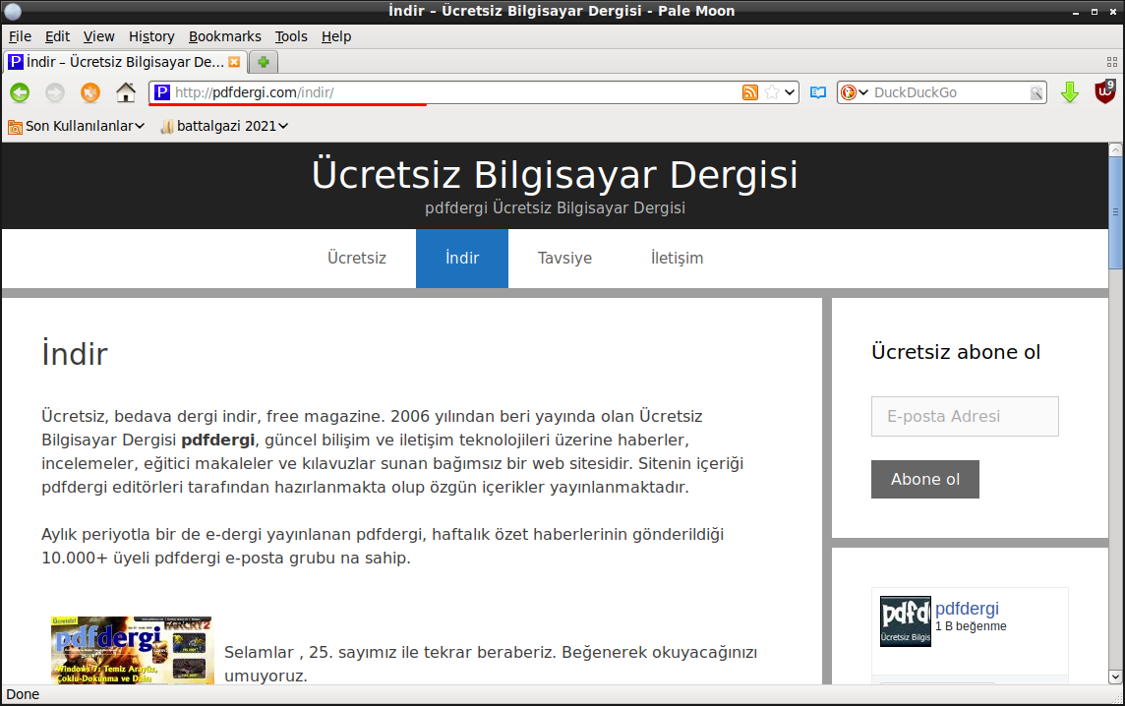
Task: Reload the page with the orange button
Action: pyautogui.click(x=90, y=92)
